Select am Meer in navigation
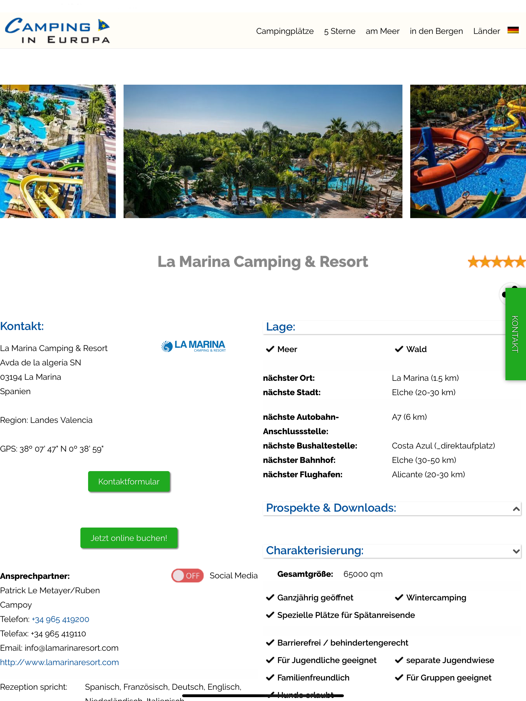The height and width of the screenshot is (701, 526). pos(382,31)
